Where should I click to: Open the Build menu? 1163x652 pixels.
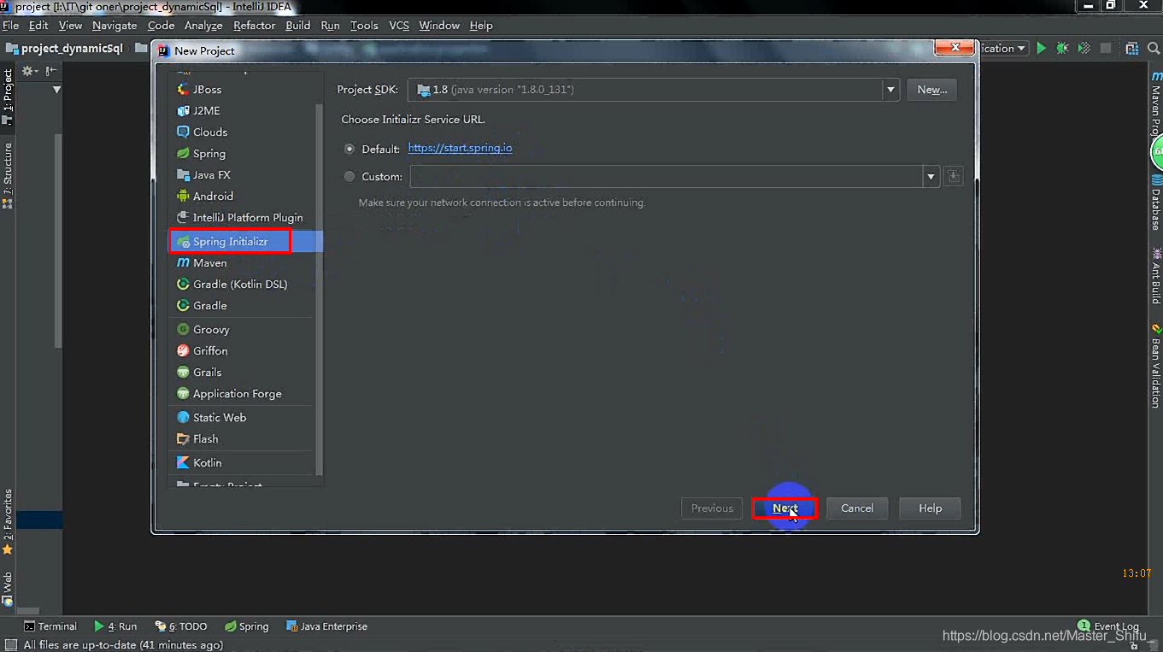point(298,26)
